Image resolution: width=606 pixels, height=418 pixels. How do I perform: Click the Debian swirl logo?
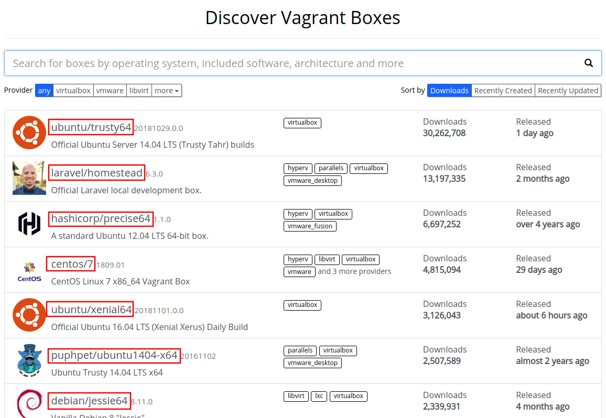pos(29,403)
